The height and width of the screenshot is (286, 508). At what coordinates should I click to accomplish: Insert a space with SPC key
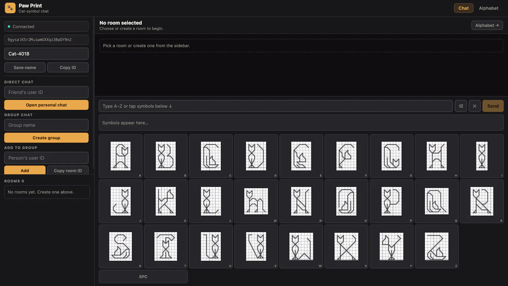point(143,277)
